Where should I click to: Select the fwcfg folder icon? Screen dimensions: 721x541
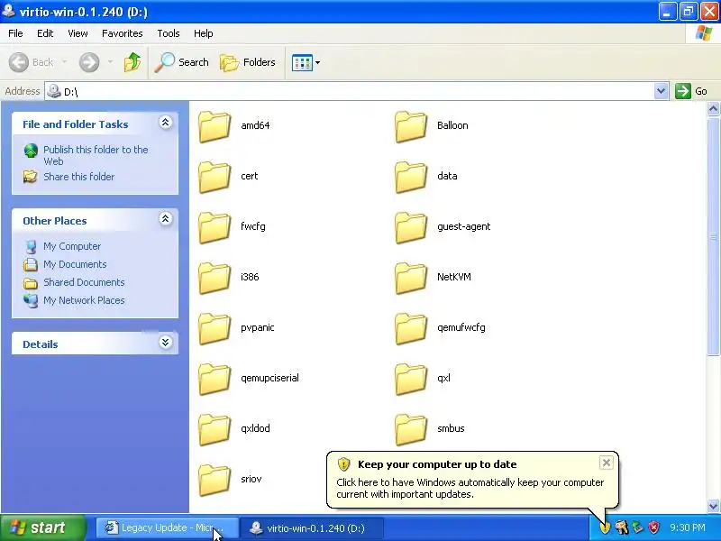click(x=214, y=228)
